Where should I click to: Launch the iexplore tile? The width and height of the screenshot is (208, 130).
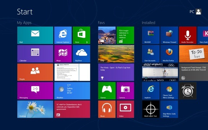151,91
